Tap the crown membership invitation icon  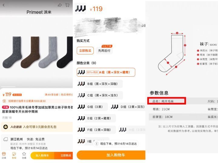click(x=5, y=127)
